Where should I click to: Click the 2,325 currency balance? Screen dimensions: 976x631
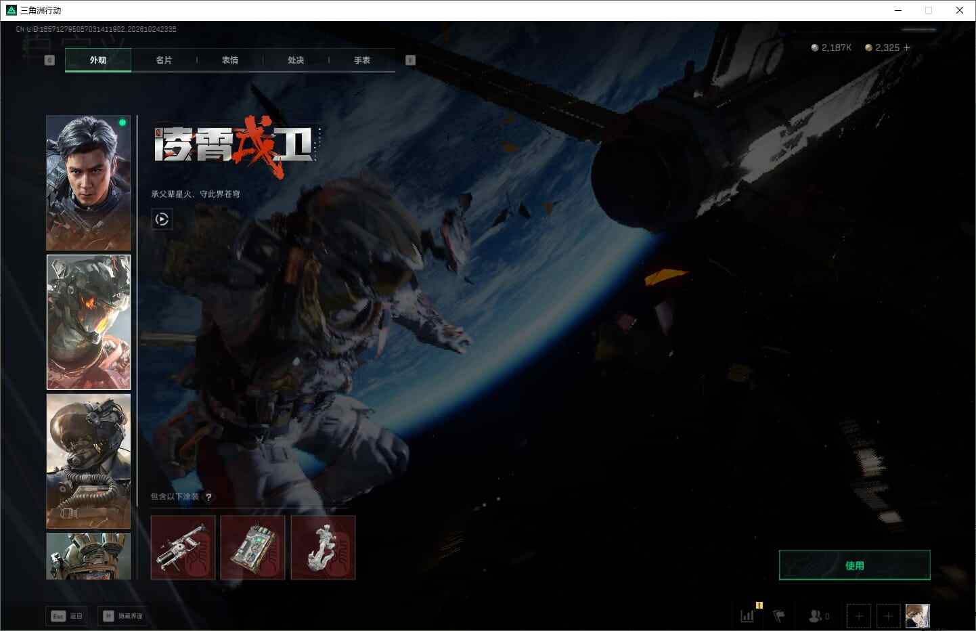pos(883,47)
